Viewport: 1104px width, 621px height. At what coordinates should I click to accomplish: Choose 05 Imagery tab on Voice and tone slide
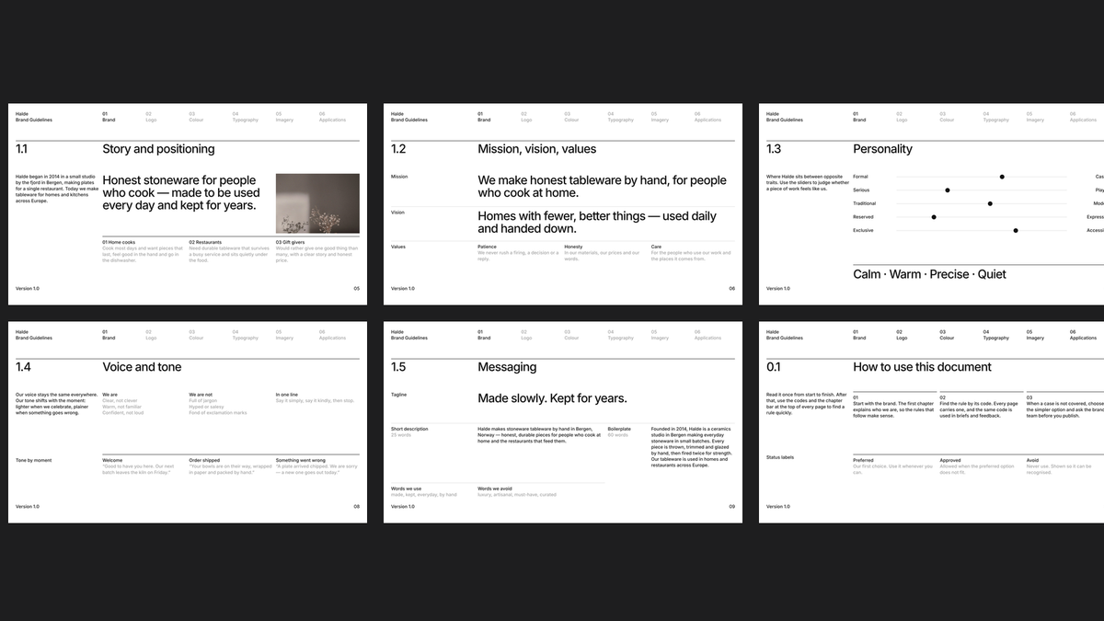point(284,335)
